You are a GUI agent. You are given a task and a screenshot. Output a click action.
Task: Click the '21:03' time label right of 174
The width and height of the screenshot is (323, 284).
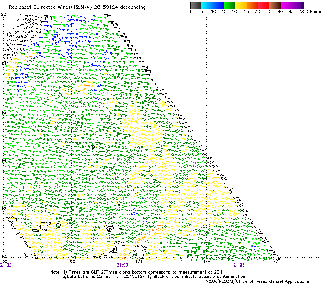(239, 265)
